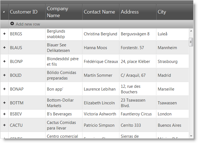
Task: Click the plus icon for BSBEV
Action: pyautogui.click(x=4, y=114)
